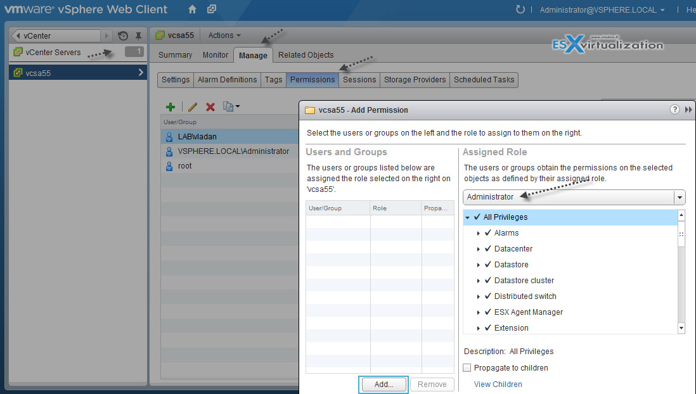This screenshot has width=696, height=394.
Task: Toggle Datastore privilege checkmark
Action: pyautogui.click(x=488, y=264)
